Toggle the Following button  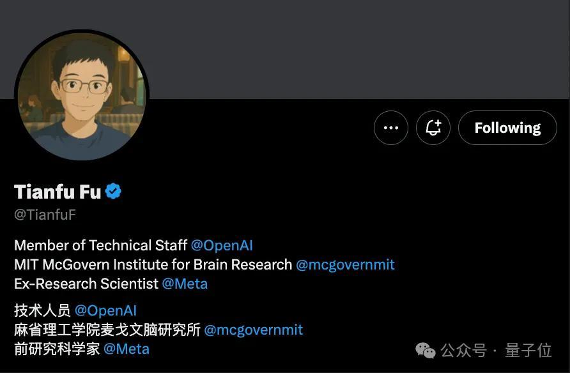pyautogui.click(x=507, y=128)
